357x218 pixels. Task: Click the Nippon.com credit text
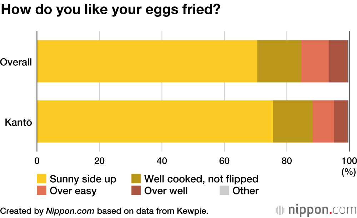click(x=70, y=210)
